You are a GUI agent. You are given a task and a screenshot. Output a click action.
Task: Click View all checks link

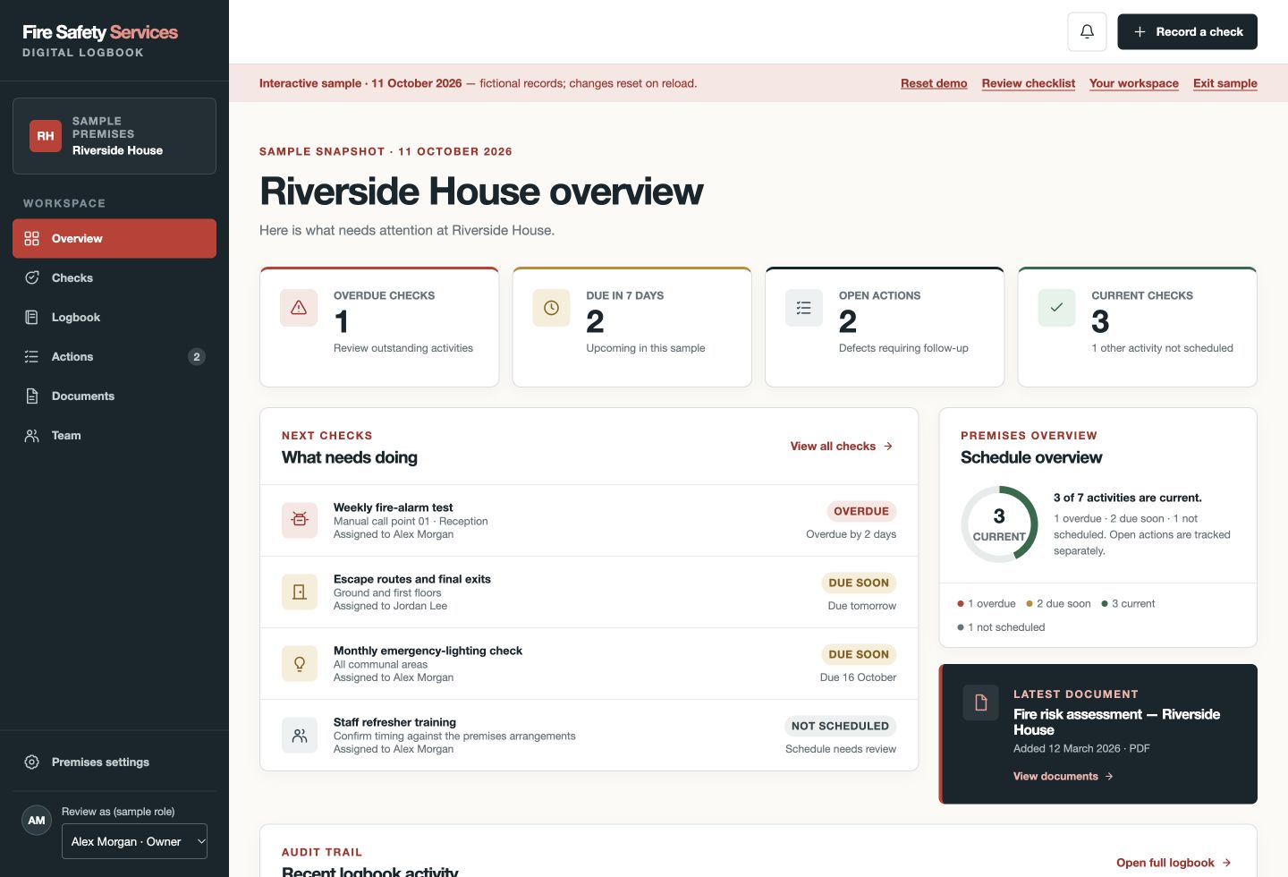tap(842, 446)
